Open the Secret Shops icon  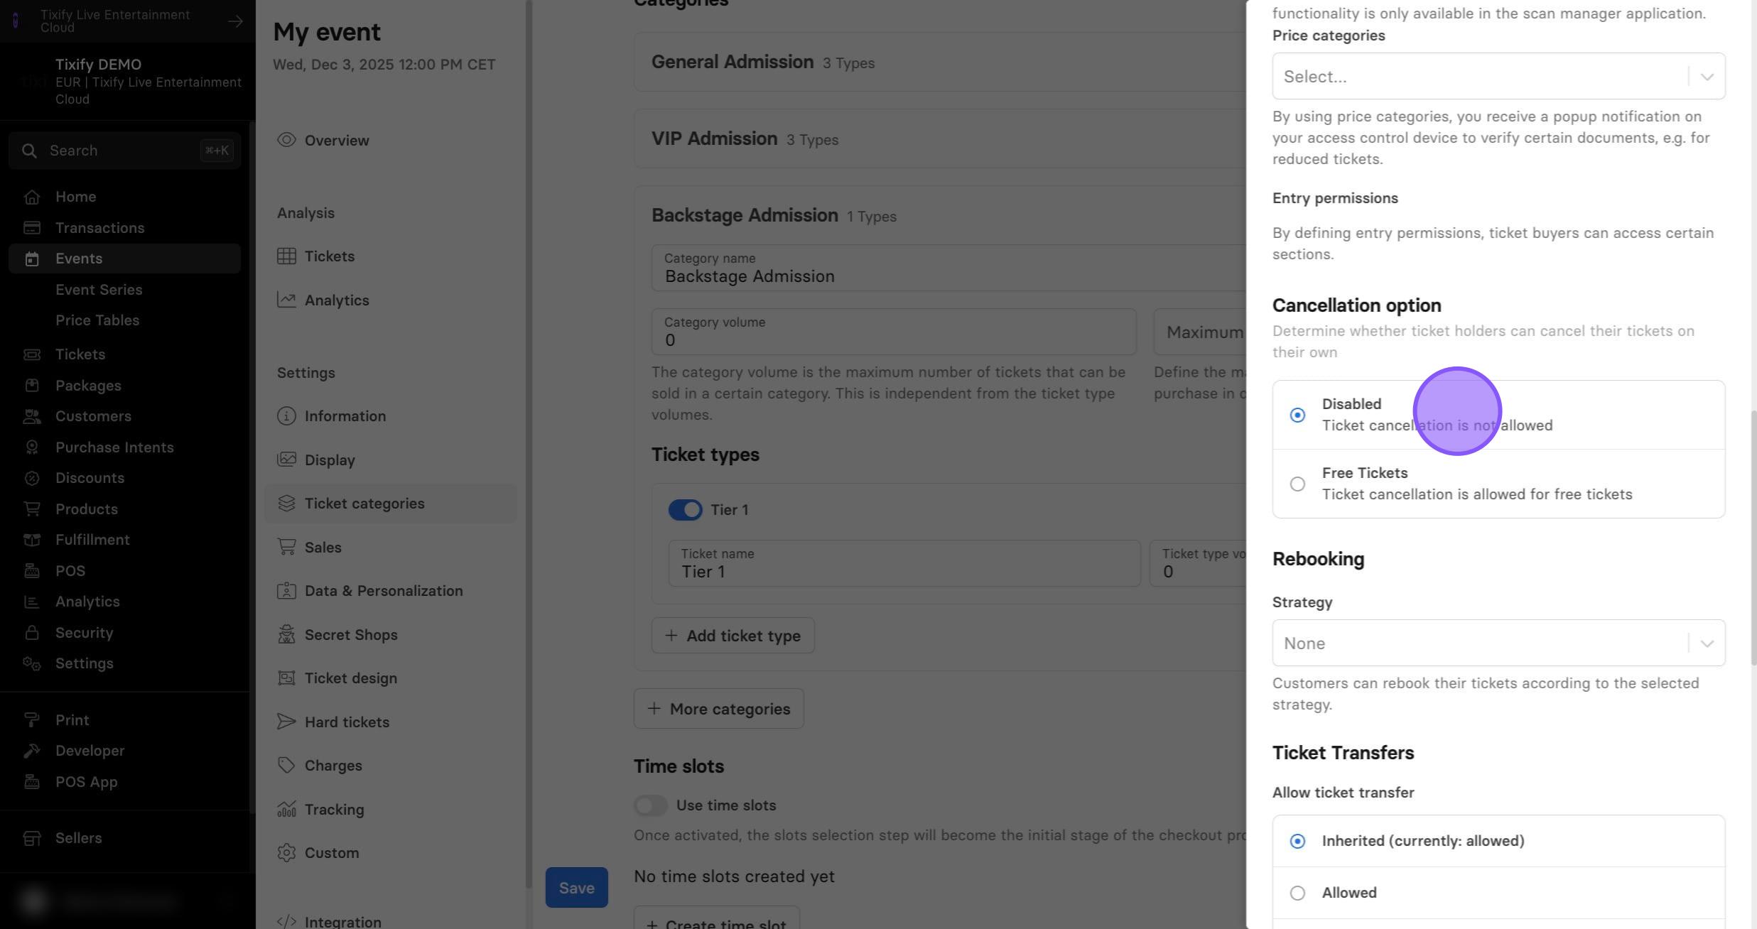pyautogui.click(x=286, y=634)
